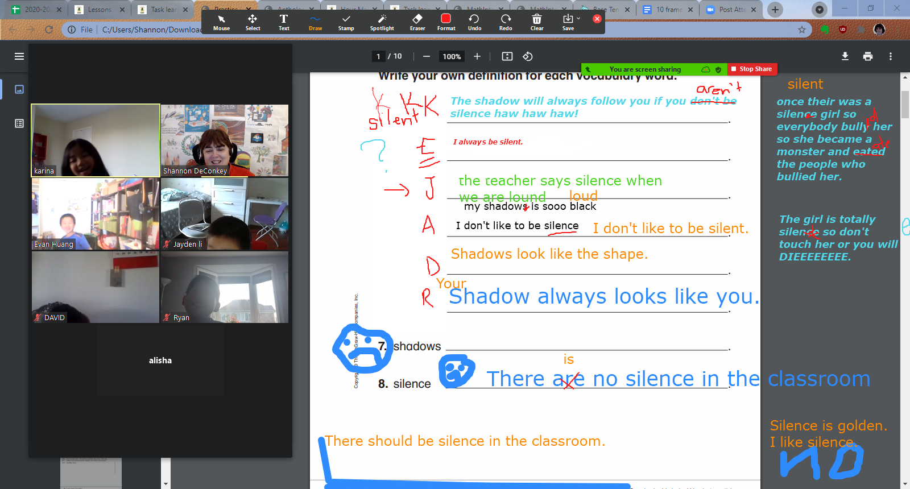Choose the Select annotation tool
Image resolution: width=910 pixels, height=489 pixels.
[253, 23]
